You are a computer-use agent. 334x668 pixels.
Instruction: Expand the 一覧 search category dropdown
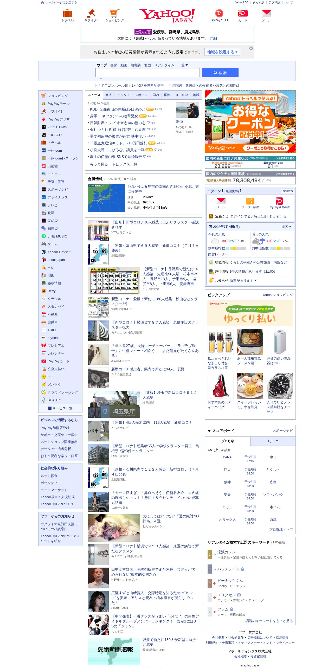click(x=183, y=65)
